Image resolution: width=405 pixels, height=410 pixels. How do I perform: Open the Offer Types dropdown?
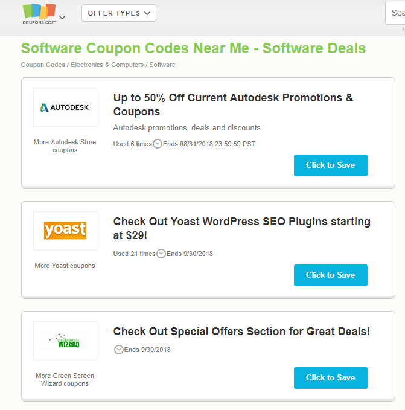pos(119,13)
